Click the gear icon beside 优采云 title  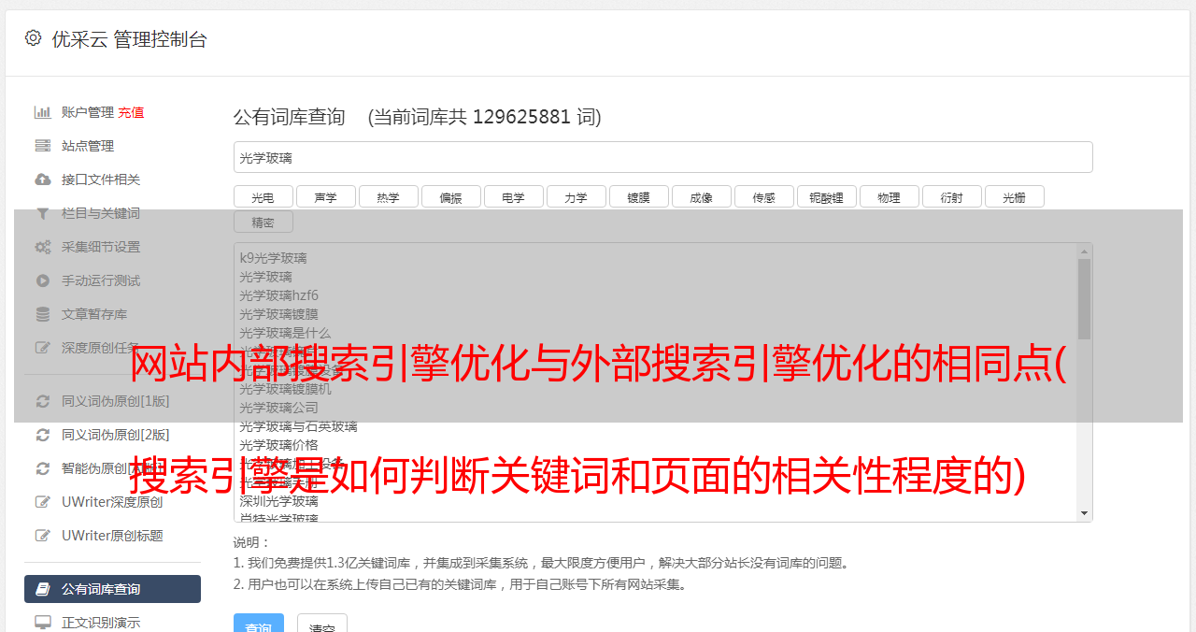pyautogui.click(x=34, y=38)
